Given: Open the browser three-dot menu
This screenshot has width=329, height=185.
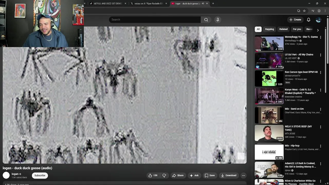Looking at the screenshot, I should pos(325,11).
